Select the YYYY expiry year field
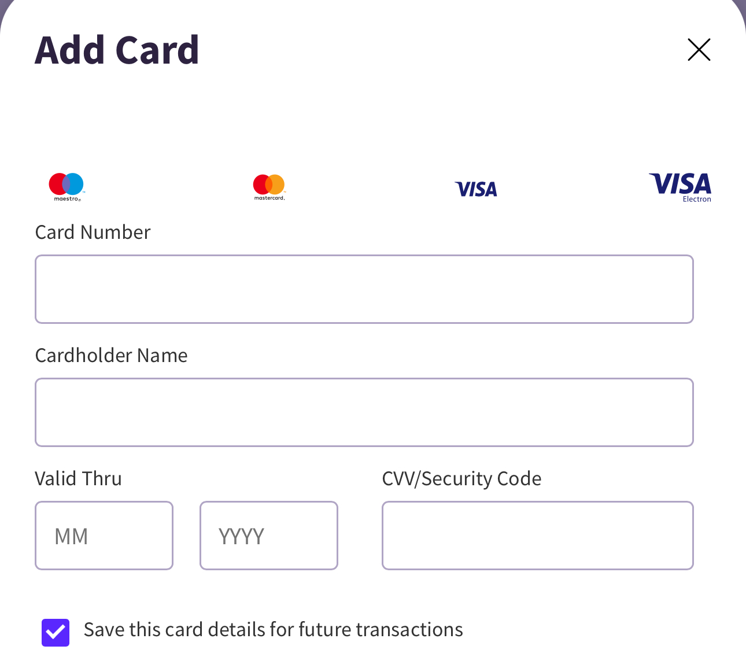This screenshot has width=746, height=657. 269,536
